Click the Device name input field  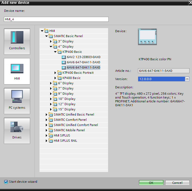(56, 19)
